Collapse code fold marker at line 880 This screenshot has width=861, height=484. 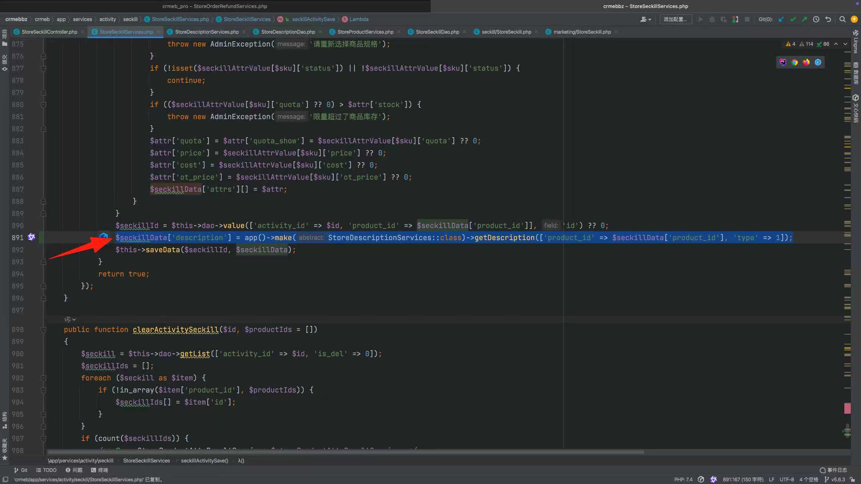[x=44, y=105]
